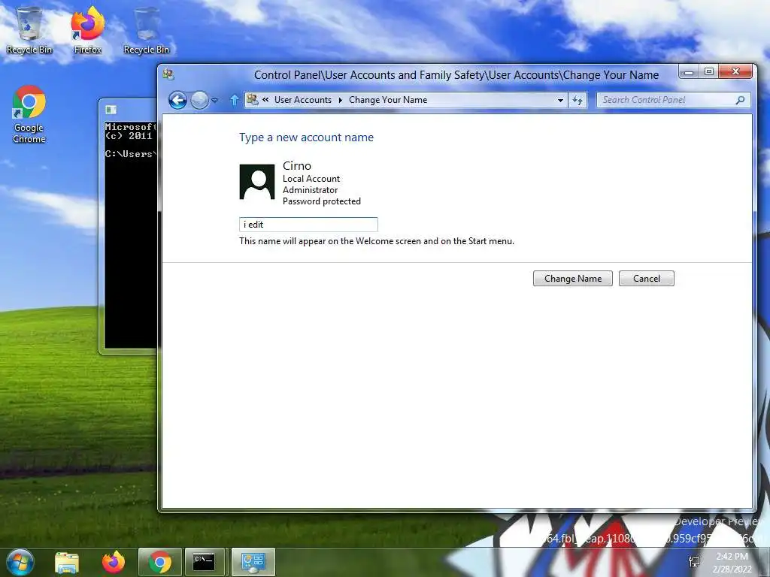Open the recent pages dropdown arrow

pyautogui.click(x=214, y=101)
